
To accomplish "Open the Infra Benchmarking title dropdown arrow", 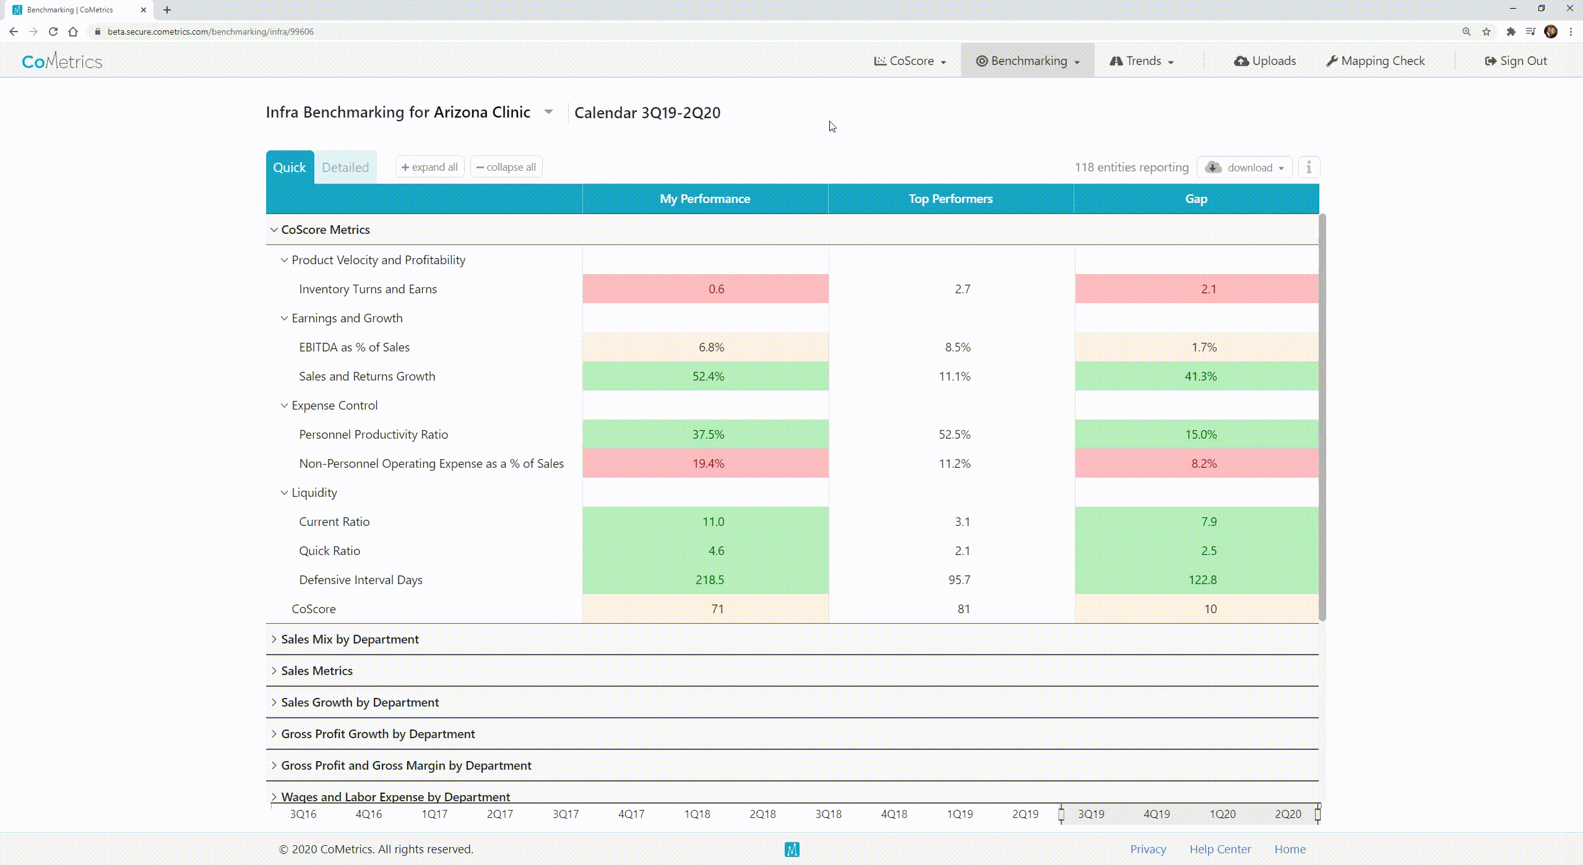I will [x=548, y=111].
